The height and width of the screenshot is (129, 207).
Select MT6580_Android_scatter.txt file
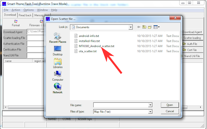[x=96, y=46]
